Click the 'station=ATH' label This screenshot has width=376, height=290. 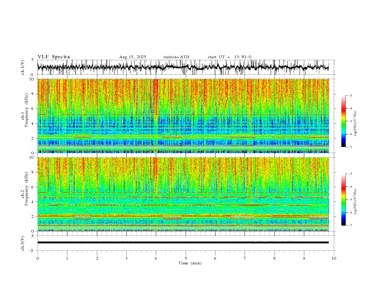point(176,57)
